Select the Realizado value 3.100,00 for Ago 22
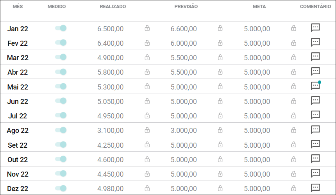Image resolution: width=336 pixels, height=195 pixels. click(110, 130)
